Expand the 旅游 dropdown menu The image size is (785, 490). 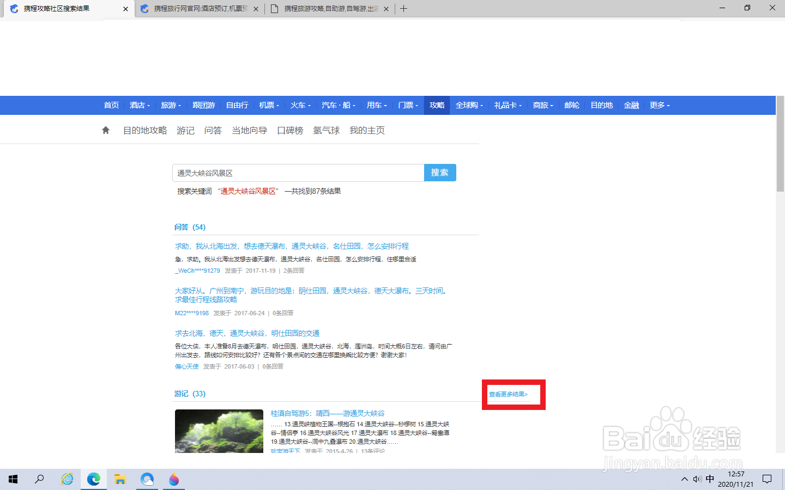click(171, 105)
